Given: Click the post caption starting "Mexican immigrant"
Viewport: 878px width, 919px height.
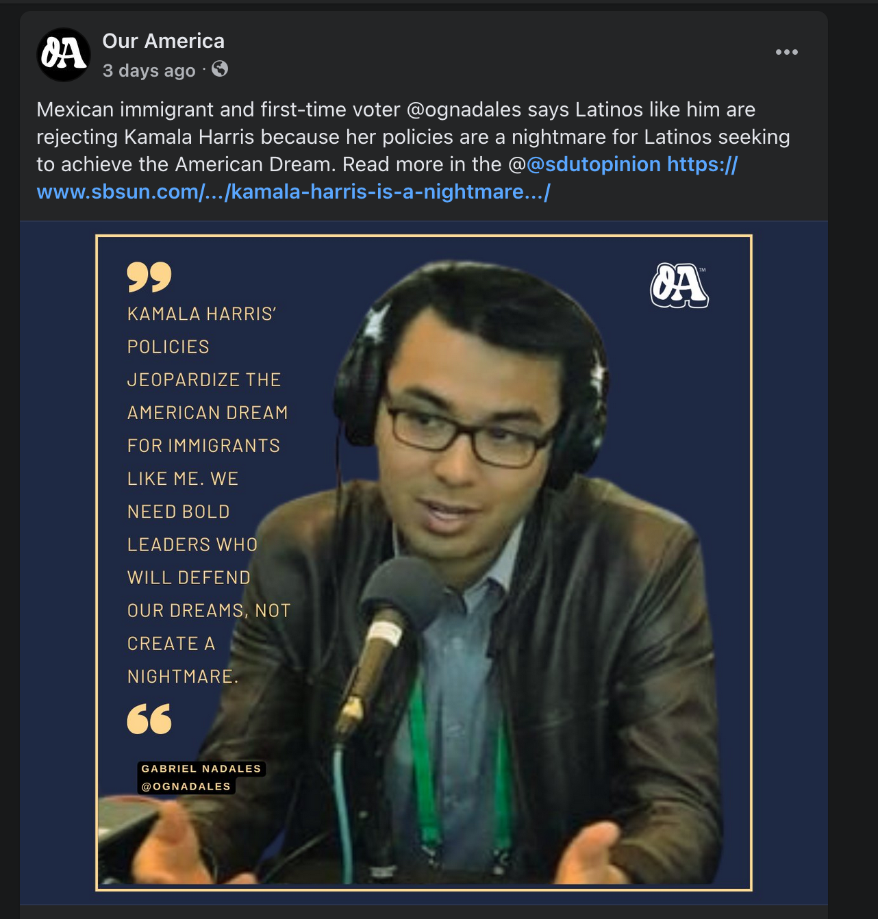Looking at the screenshot, I should (414, 151).
